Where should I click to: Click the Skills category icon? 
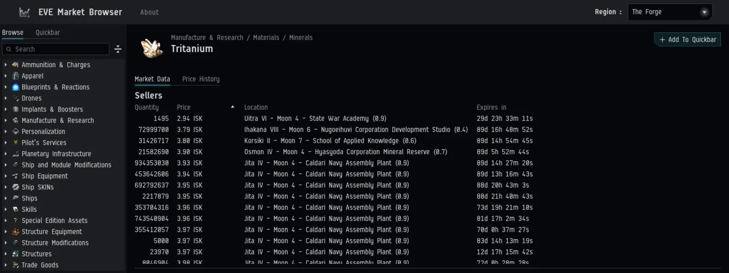(15, 209)
